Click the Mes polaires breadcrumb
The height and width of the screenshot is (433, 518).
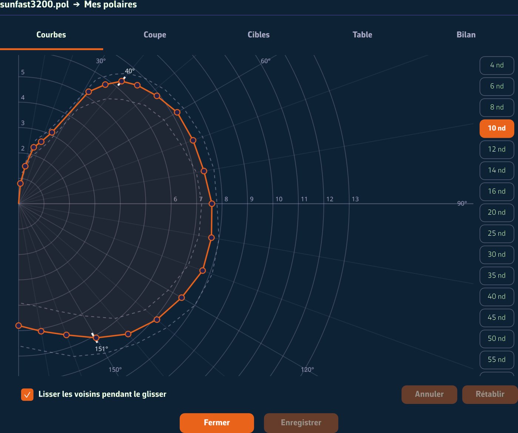tap(111, 5)
